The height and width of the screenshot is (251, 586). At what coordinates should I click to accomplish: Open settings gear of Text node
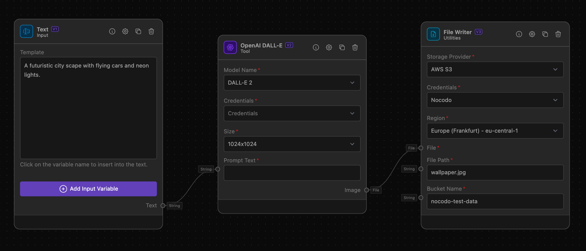pos(125,31)
